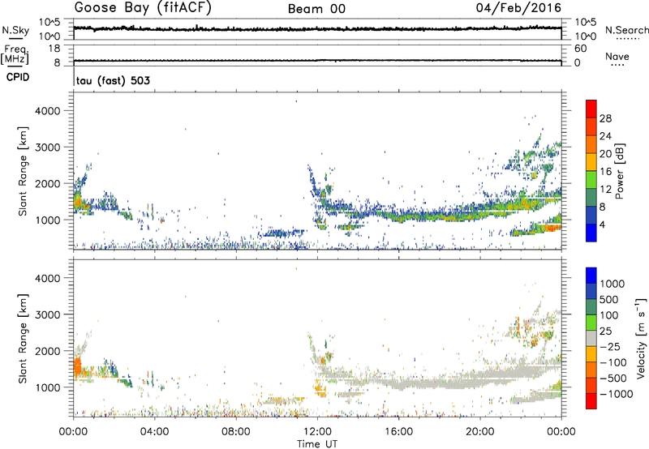Viewport: 649px width, 449px height.
Task: Click the '12:00' time axis tick label
Action: point(317,432)
